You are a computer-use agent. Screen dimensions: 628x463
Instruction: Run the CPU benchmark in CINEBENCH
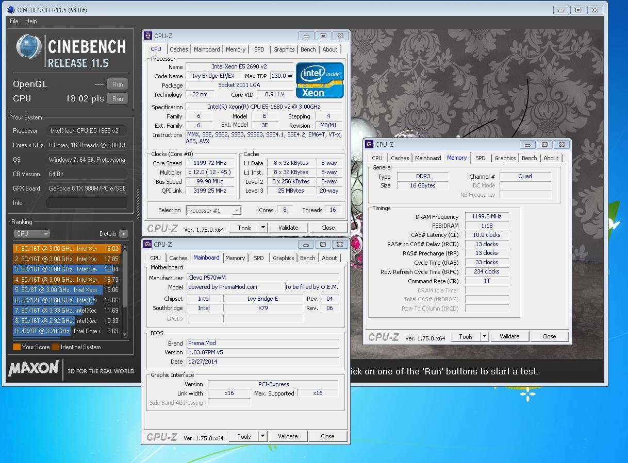tap(118, 99)
